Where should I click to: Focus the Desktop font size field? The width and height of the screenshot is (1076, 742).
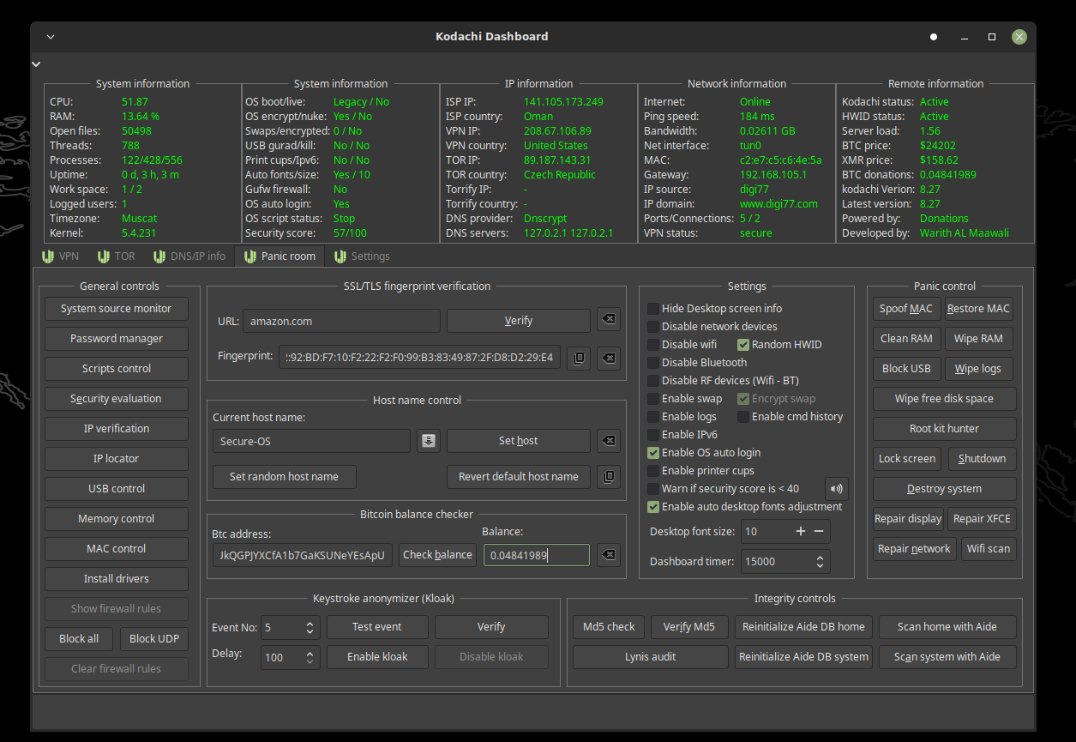(x=784, y=532)
